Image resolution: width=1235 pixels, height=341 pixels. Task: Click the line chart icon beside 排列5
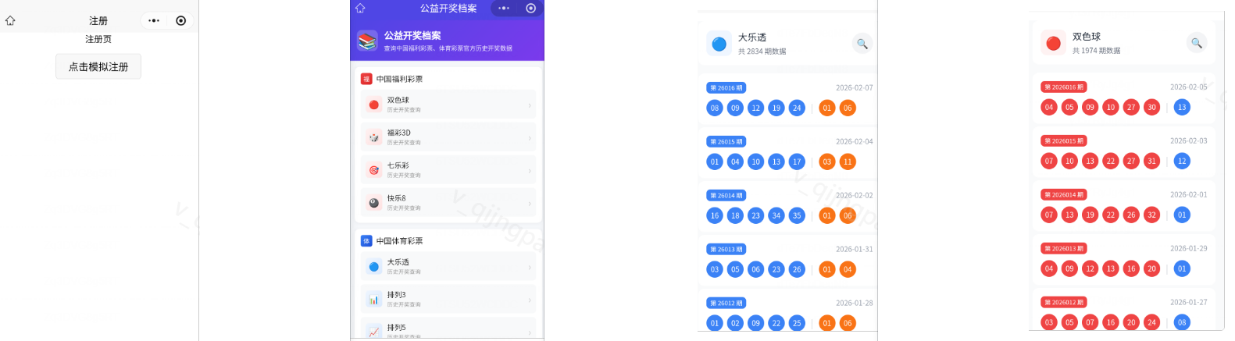click(374, 332)
